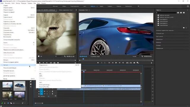190x107 pixels.
Task: Click Mark In in the Program monitor
Action: [x=102, y=63]
